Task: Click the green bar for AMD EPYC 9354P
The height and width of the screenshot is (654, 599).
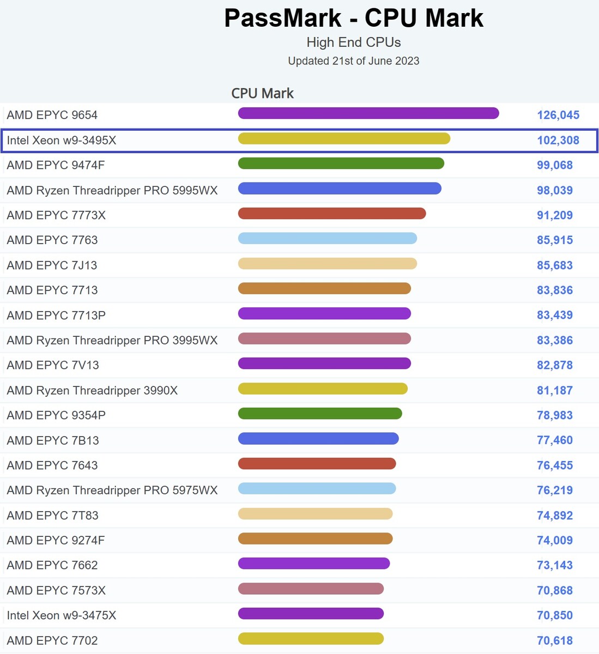Action: (x=320, y=414)
